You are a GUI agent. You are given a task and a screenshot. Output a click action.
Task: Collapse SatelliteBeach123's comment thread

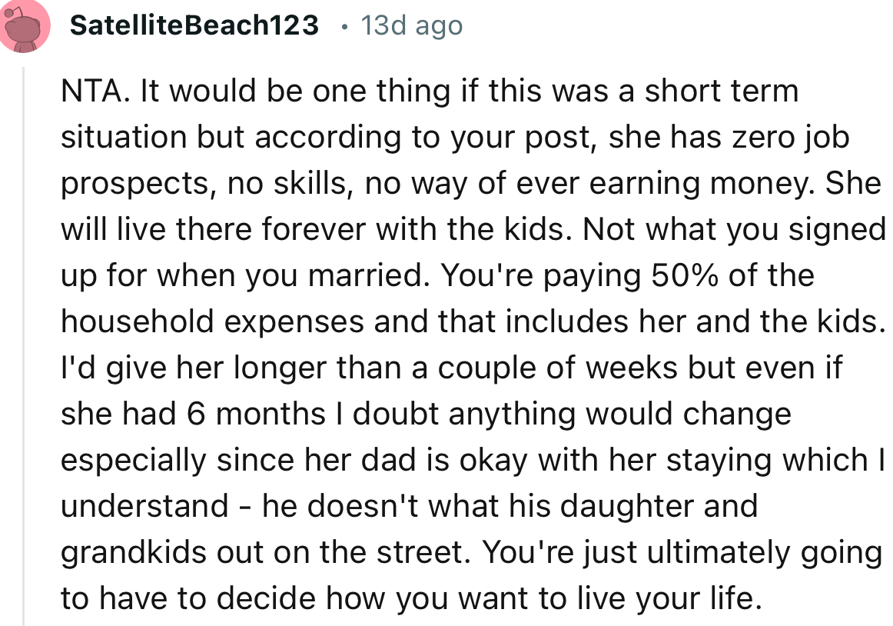tap(25, 338)
